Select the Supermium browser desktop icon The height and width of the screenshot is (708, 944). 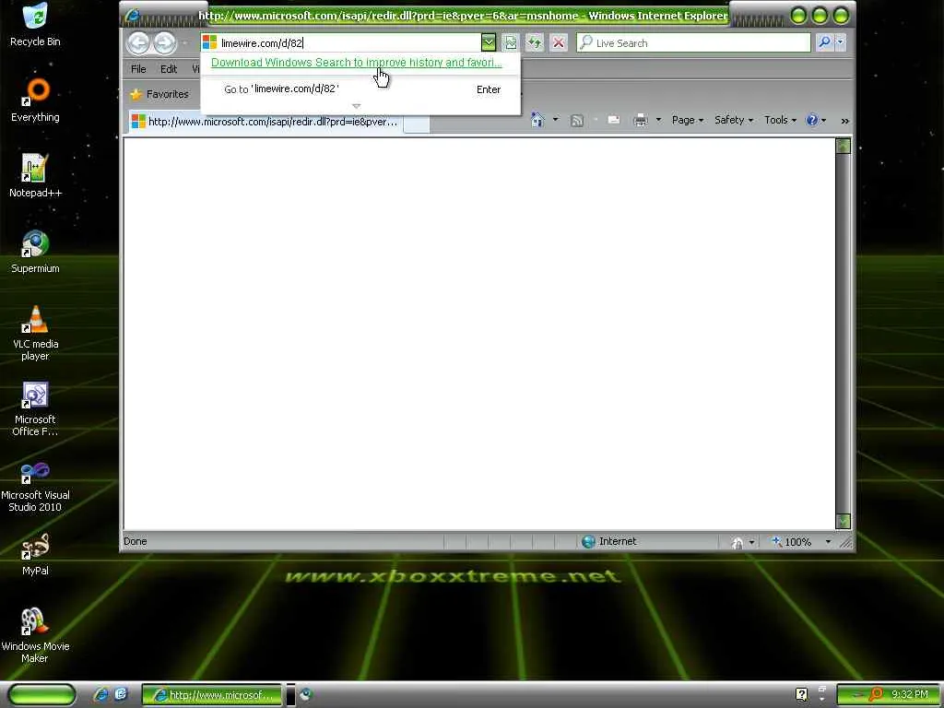point(35,252)
